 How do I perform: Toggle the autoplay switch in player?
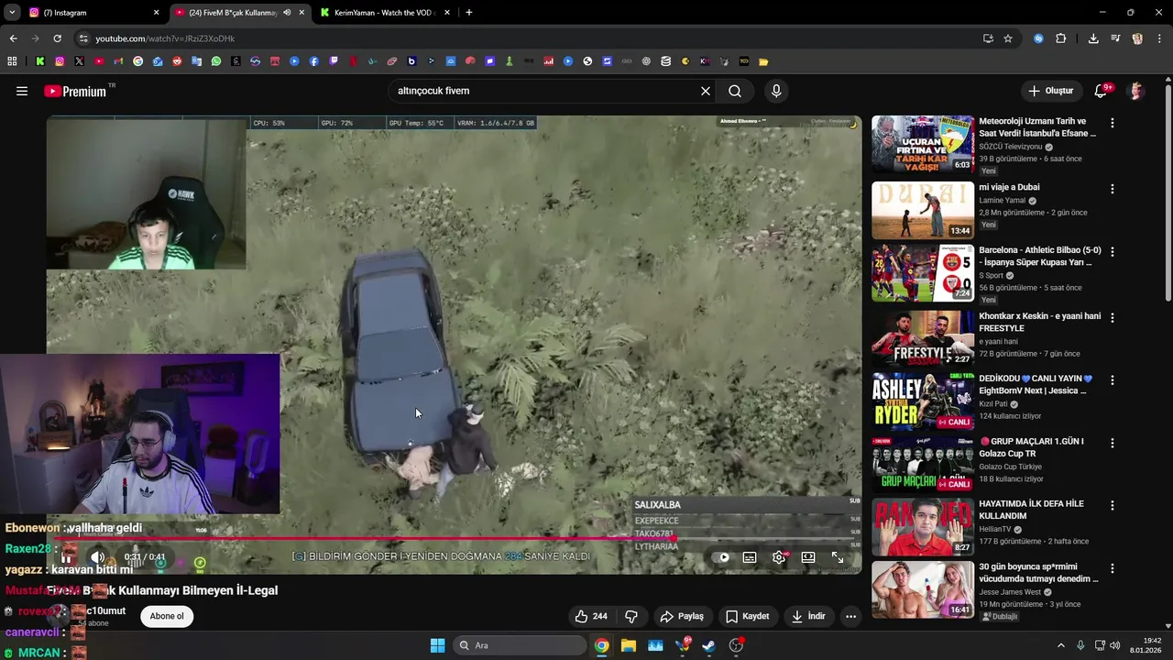tap(722, 557)
